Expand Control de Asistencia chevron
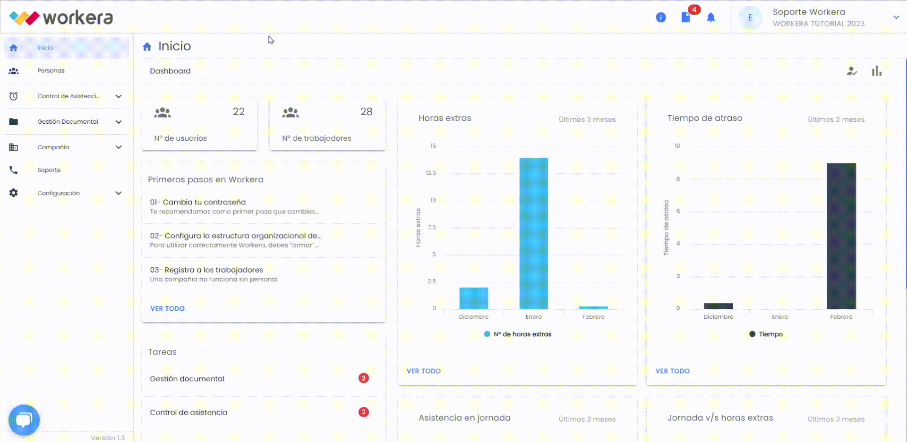 click(x=119, y=96)
